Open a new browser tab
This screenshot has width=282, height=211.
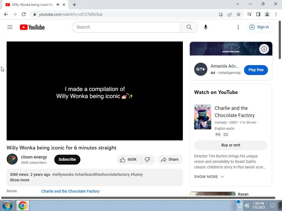[x=74, y=5]
